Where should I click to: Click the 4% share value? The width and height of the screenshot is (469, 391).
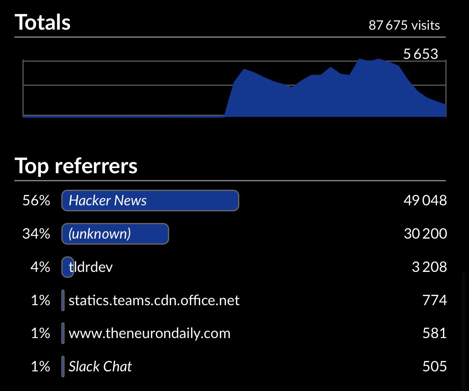40,267
